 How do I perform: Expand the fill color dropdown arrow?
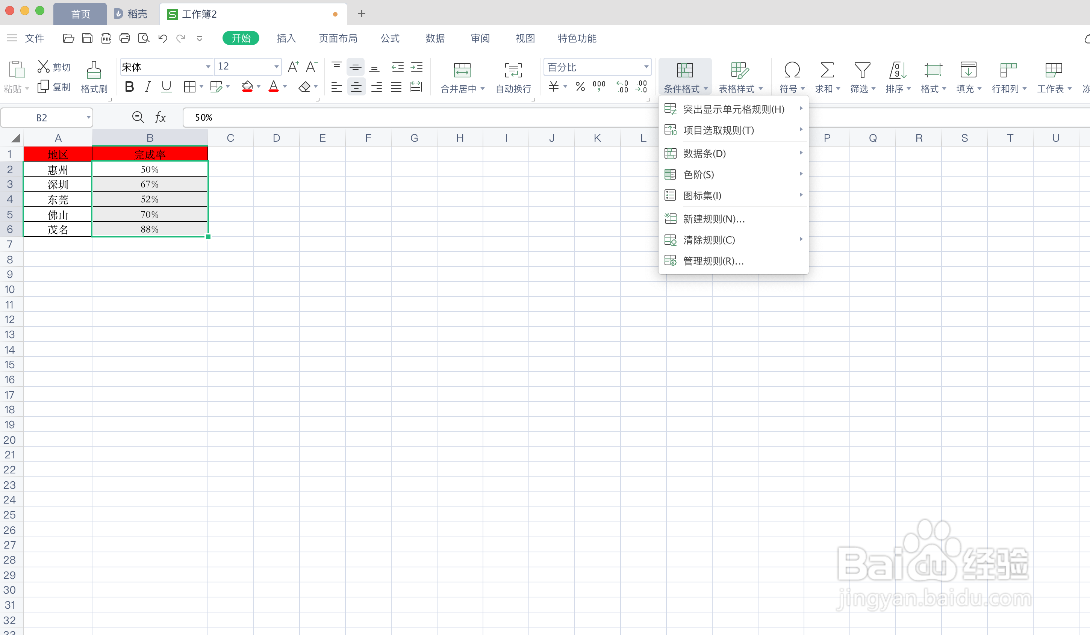[259, 86]
